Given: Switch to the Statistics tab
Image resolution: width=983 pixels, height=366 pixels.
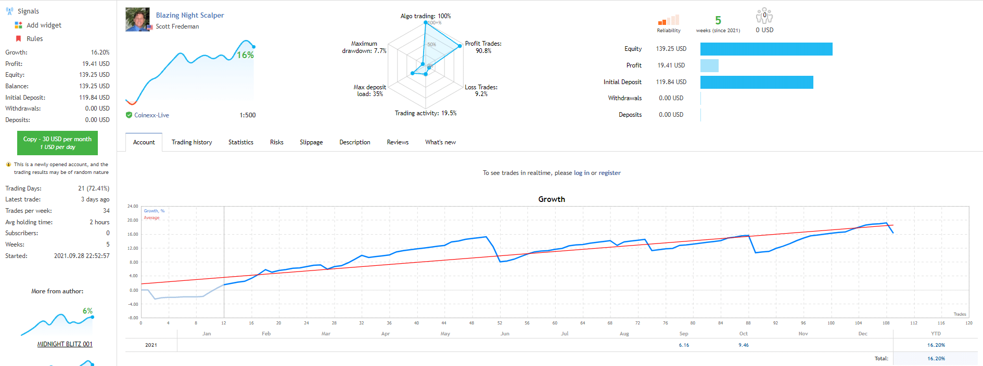Looking at the screenshot, I should [x=240, y=142].
